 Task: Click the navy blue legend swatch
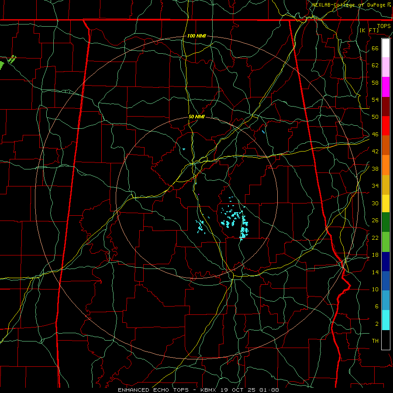386,262
